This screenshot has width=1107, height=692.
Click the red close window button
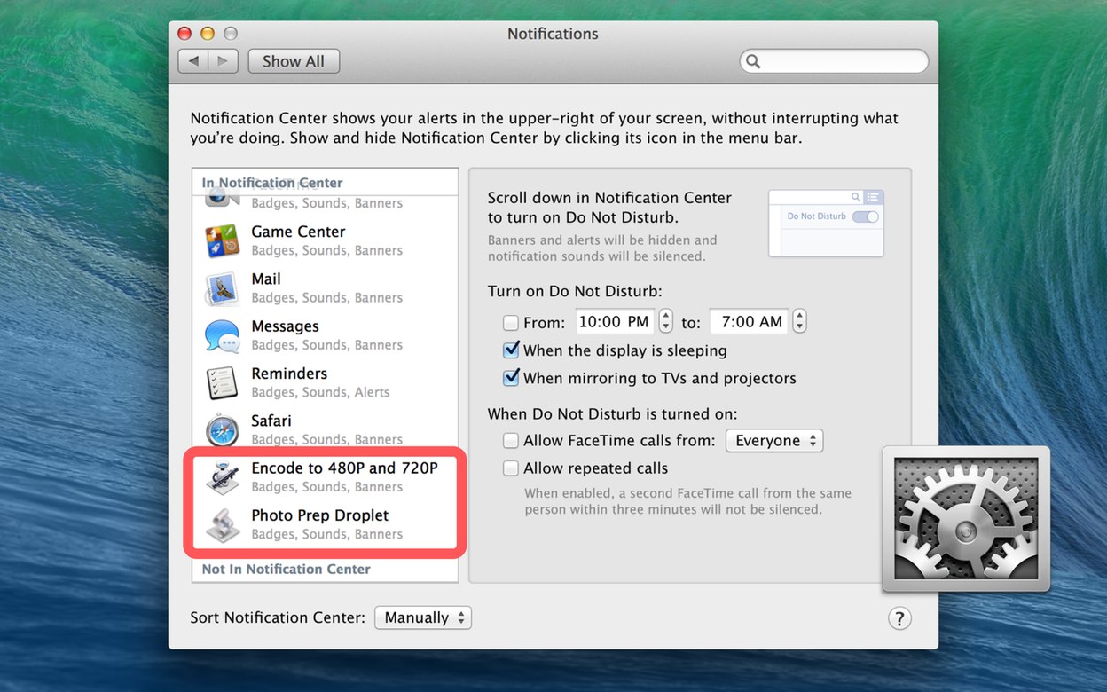point(184,34)
